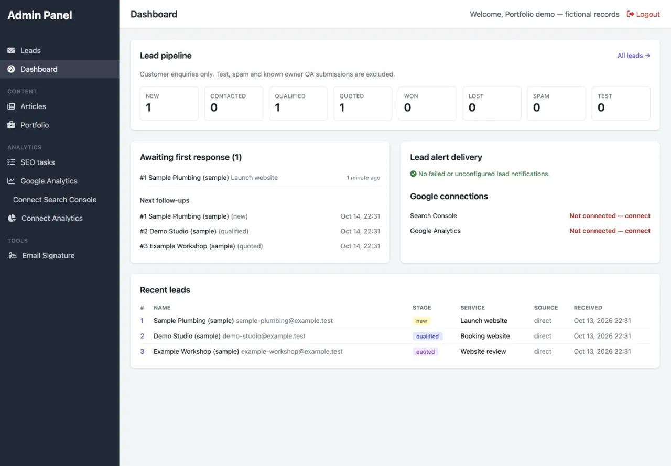Click the CONTACTED pipeline count card
671x466 pixels.
click(x=234, y=103)
